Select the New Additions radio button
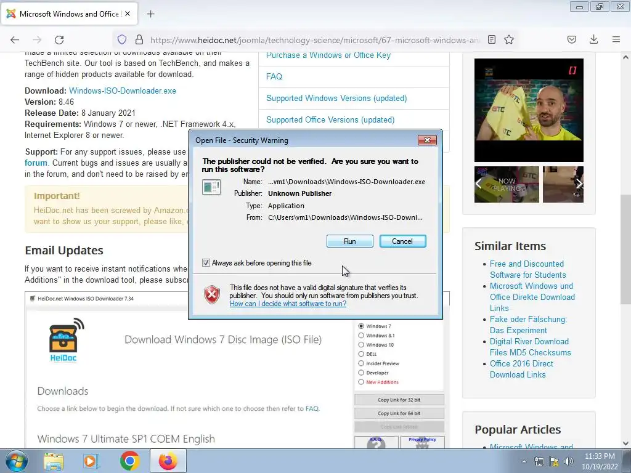 [x=361, y=382]
